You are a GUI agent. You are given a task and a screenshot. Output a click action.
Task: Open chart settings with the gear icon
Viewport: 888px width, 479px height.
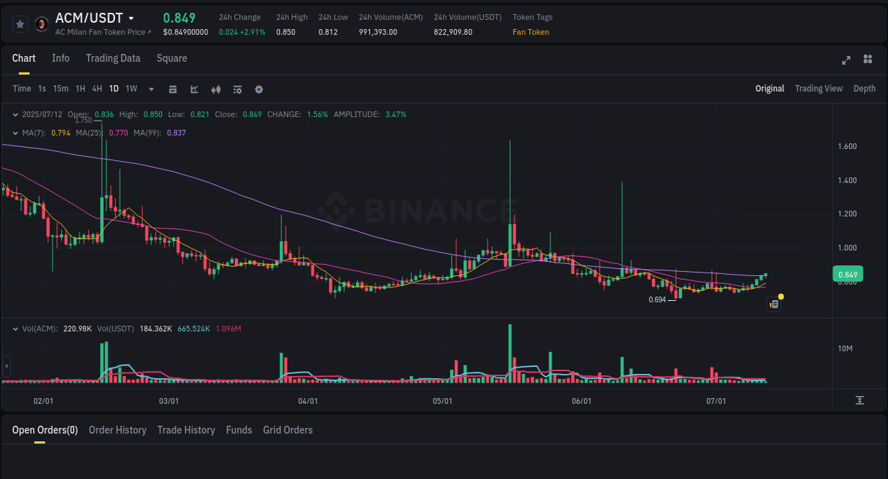point(259,89)
